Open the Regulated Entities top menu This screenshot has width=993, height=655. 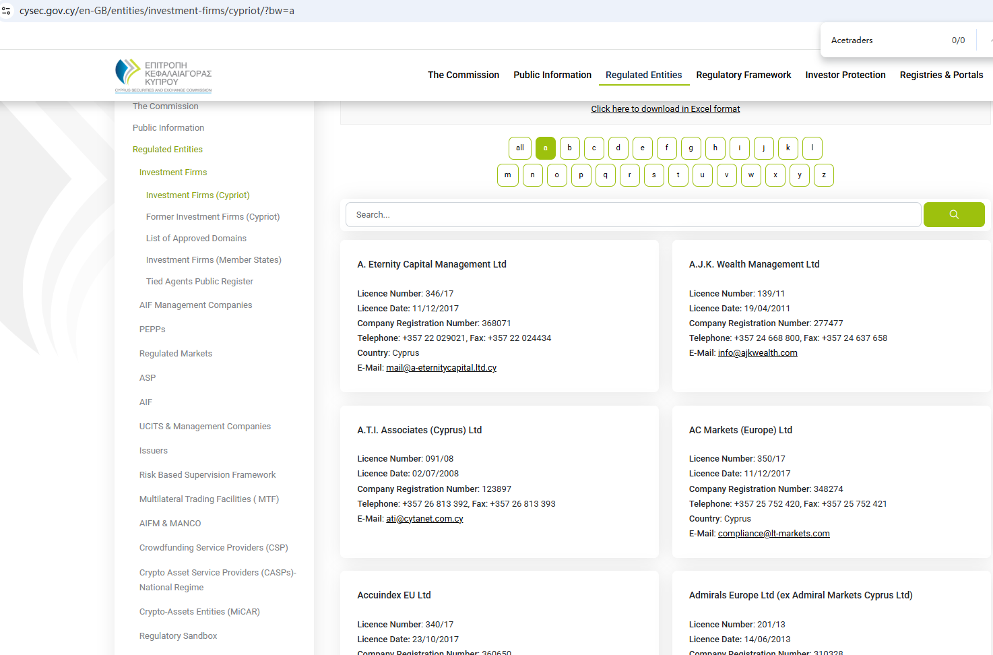(x=643, y=75)
